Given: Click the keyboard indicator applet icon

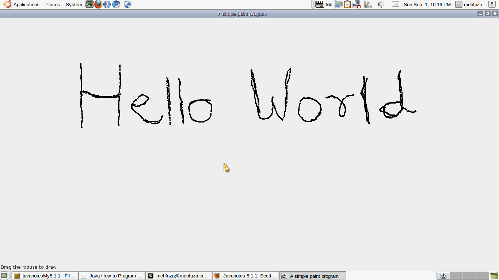Looking at the screenshot, I should 320,4.
